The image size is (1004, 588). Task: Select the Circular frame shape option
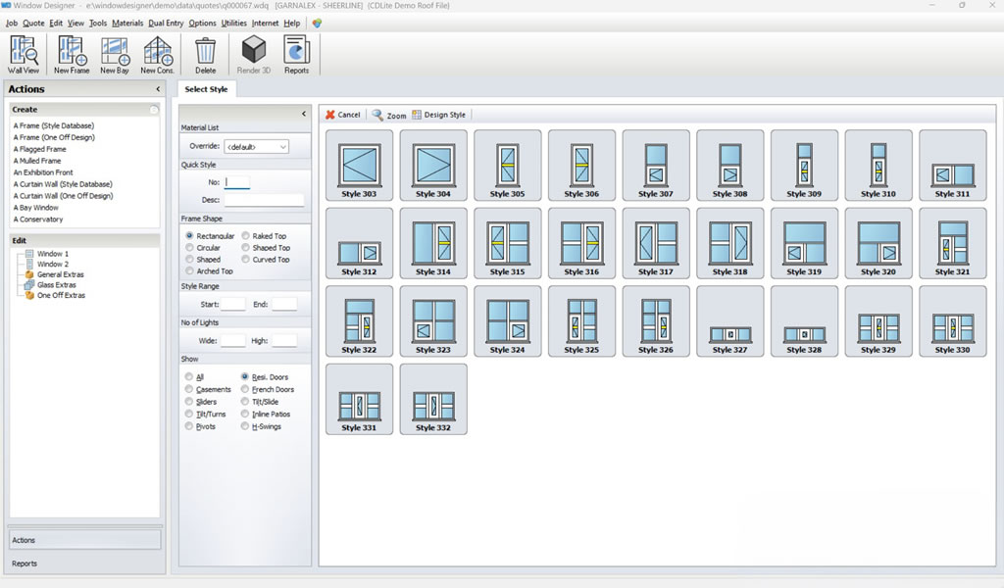[190, 248]
